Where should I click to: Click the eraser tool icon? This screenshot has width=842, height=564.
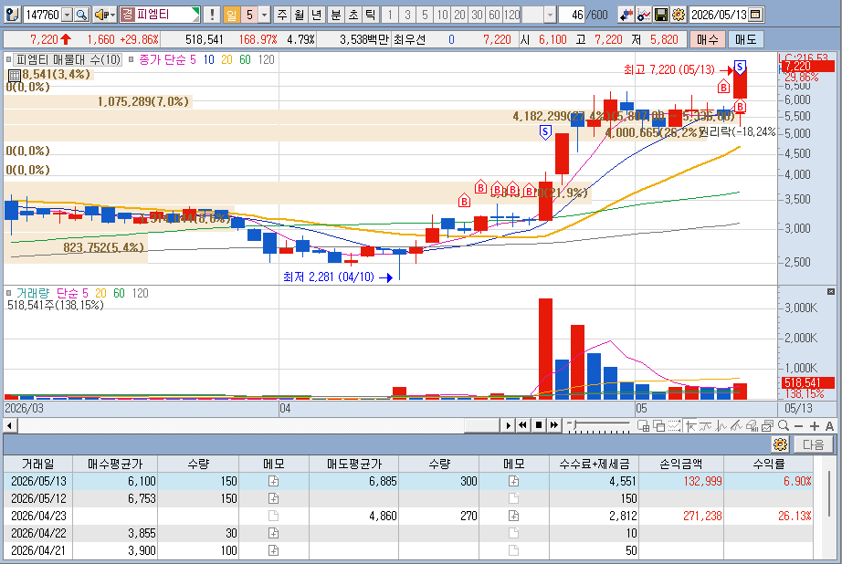pos(752,425)
